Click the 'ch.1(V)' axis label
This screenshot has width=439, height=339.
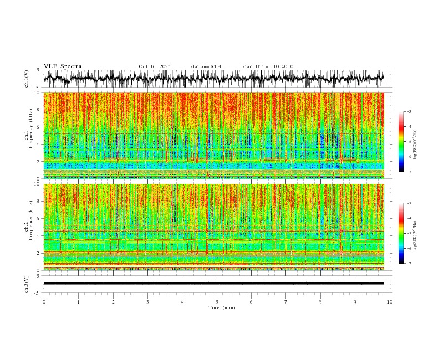click(27, 79)
